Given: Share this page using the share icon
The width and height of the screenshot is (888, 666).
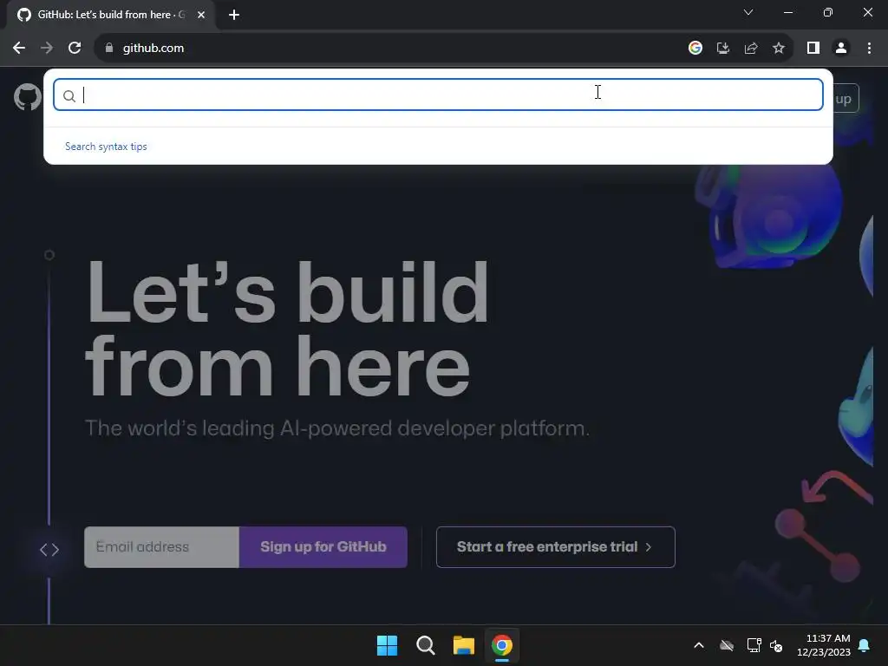Looking at the screenshot, I should [751, 49].
